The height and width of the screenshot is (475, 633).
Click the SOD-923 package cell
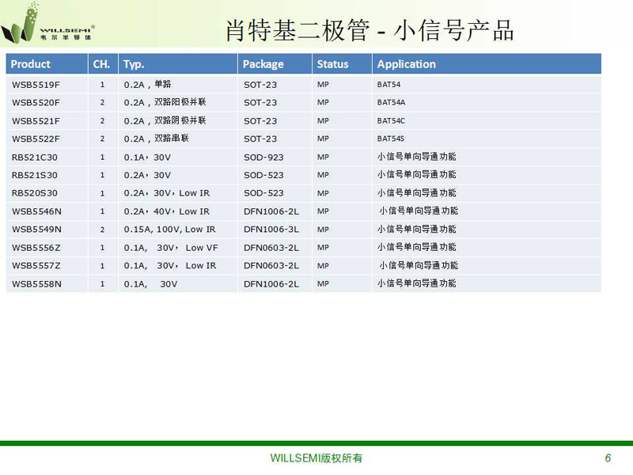pos(263,157)
